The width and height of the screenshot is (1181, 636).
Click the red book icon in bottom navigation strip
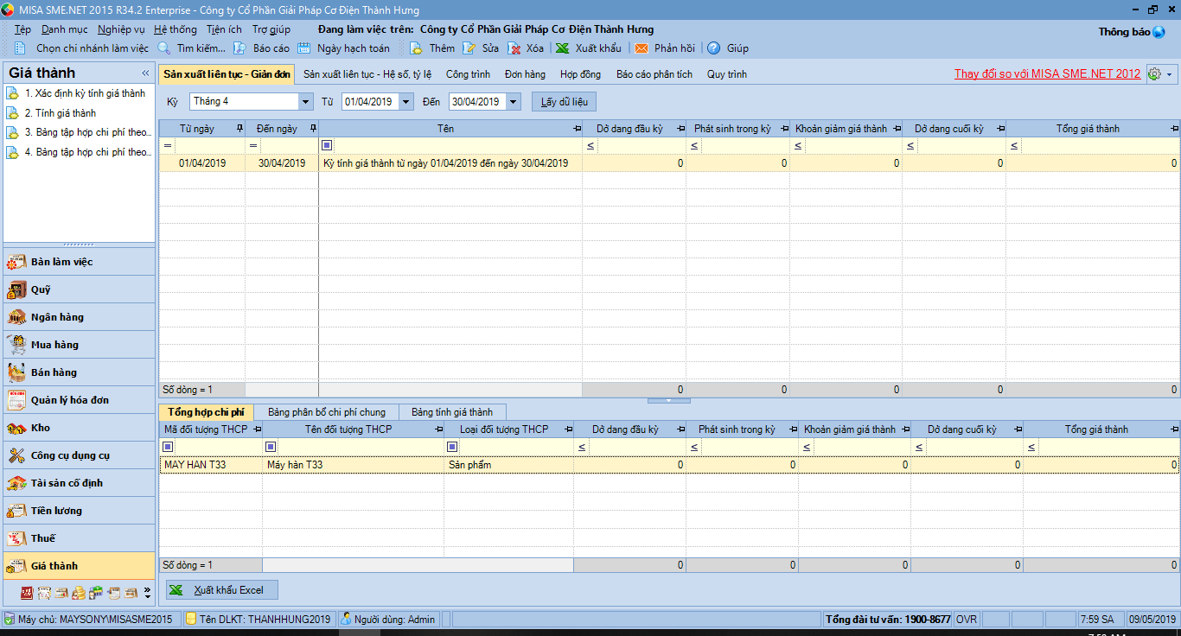(27, 593)
